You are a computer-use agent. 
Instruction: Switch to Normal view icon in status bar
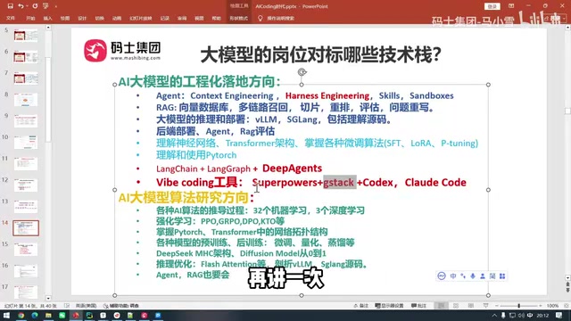tap(441, 306)
